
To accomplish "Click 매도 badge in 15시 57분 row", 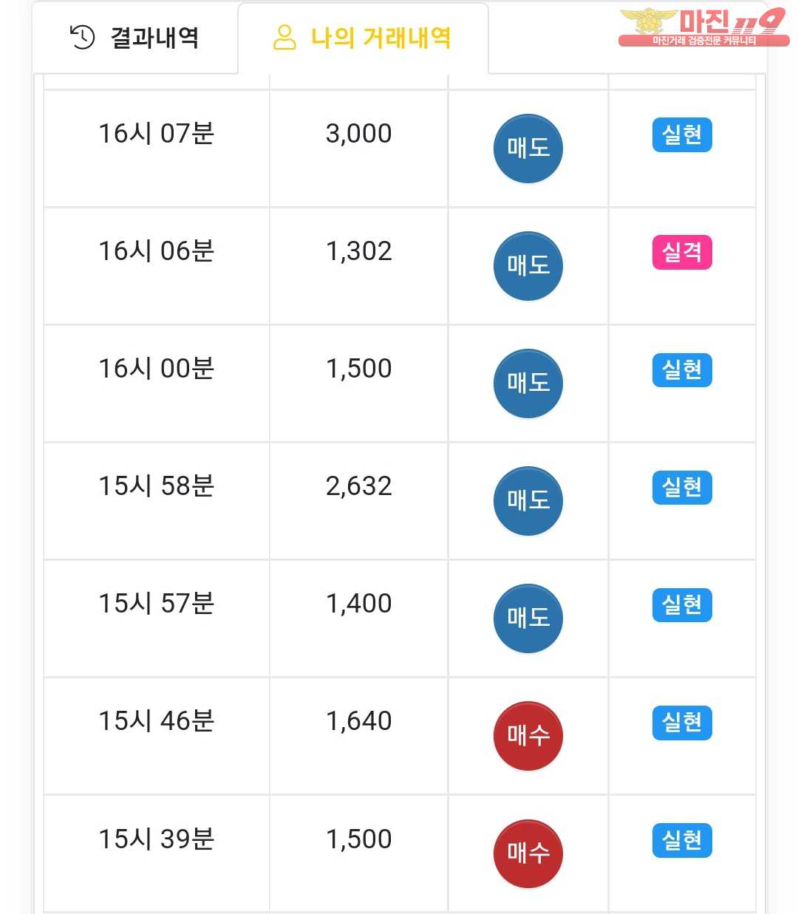I will point(528,618).
